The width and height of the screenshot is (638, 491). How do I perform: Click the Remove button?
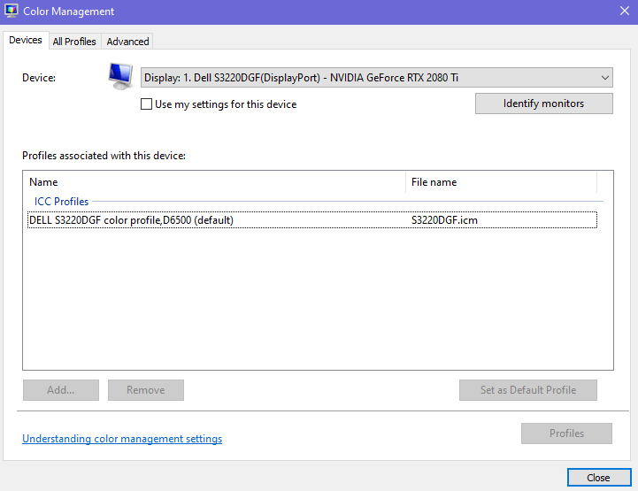146,390
